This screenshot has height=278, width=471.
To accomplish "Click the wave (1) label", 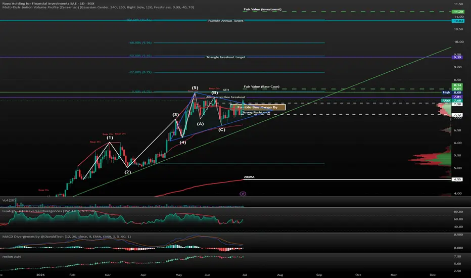I will pyautogui.click(x=110, y=137).
